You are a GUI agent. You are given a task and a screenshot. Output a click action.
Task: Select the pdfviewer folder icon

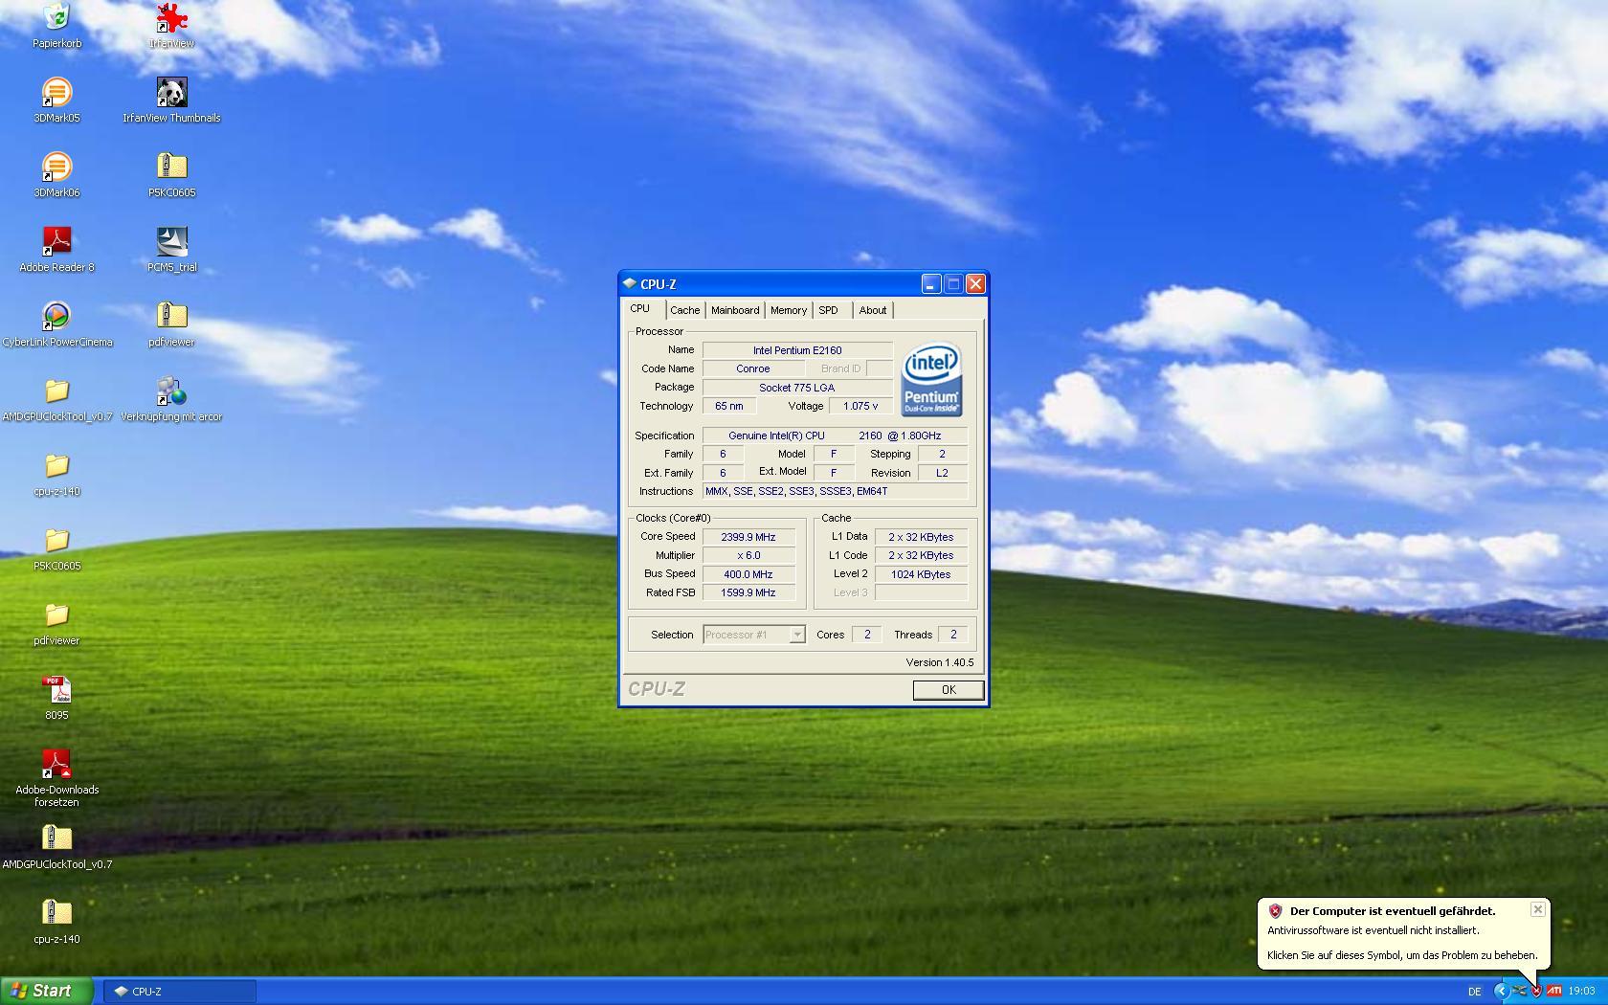pyautogui.click(x=56, y=622)
